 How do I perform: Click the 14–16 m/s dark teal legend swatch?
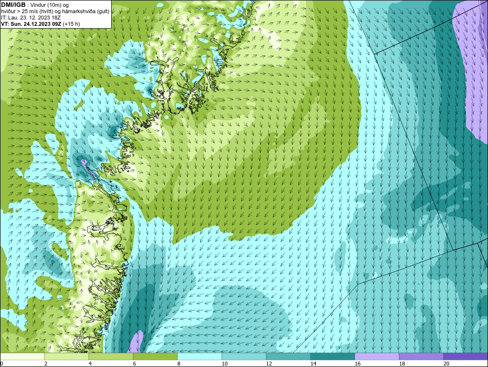[333, 356]
